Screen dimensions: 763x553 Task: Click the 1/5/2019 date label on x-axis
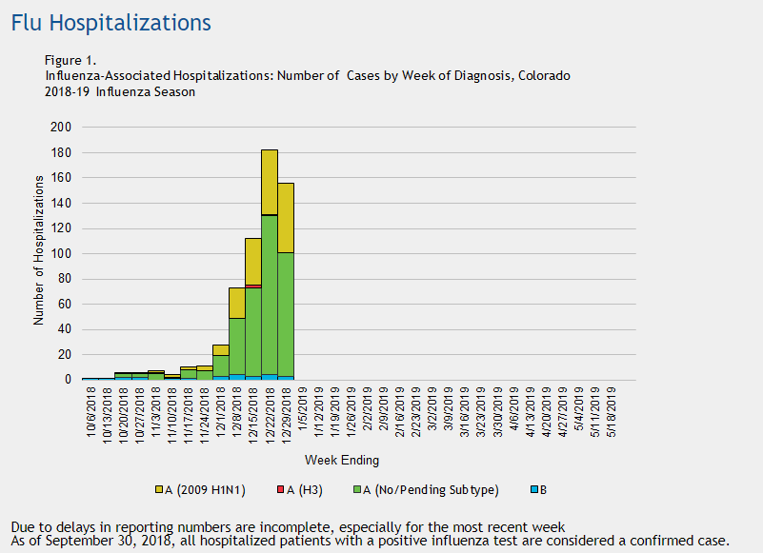pos(302,411)
